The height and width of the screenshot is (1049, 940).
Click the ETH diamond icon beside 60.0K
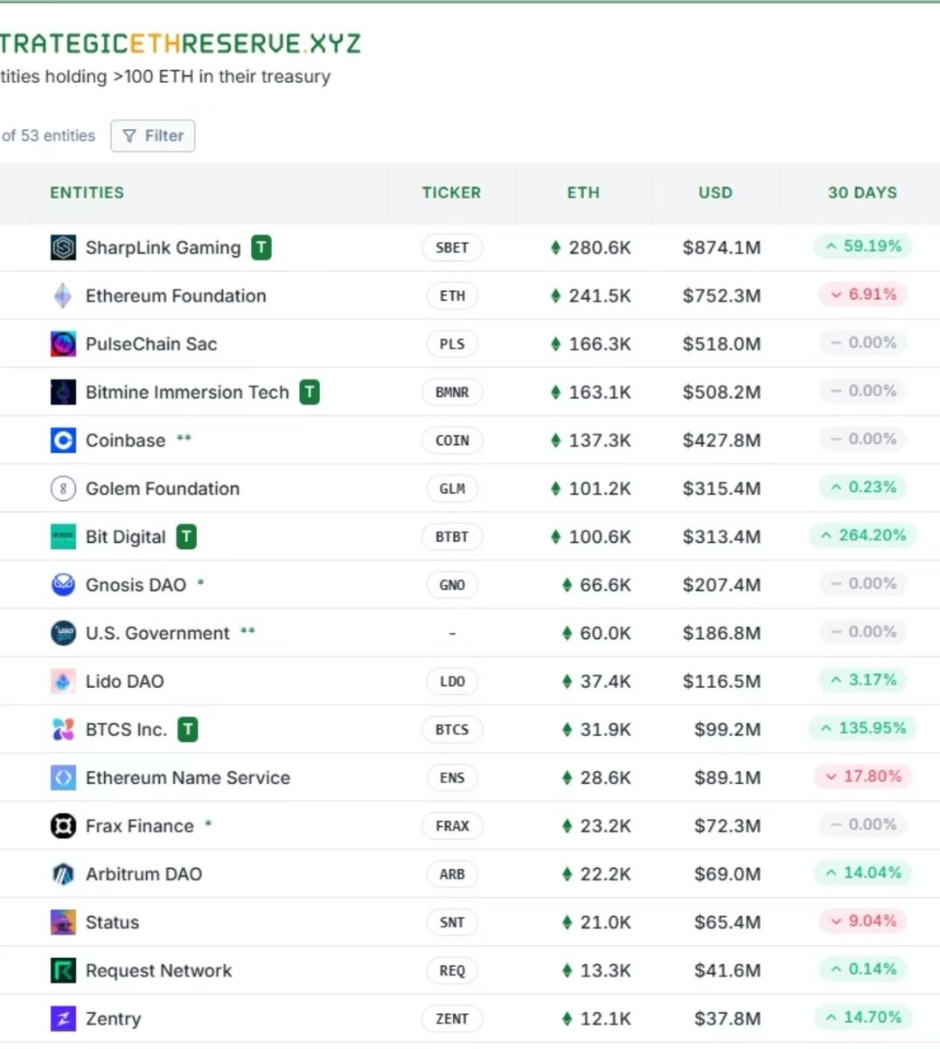[567, 633]
